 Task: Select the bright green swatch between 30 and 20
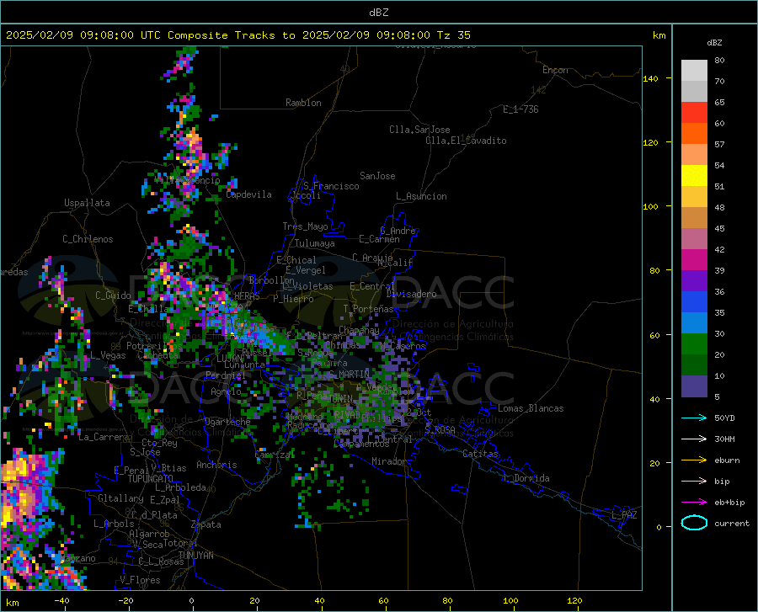click(694, 344)
